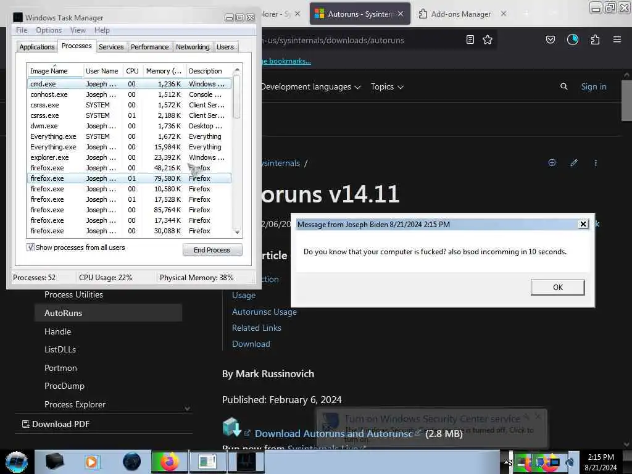
Task: Sort by CPU column header
Action: point(132,71)
